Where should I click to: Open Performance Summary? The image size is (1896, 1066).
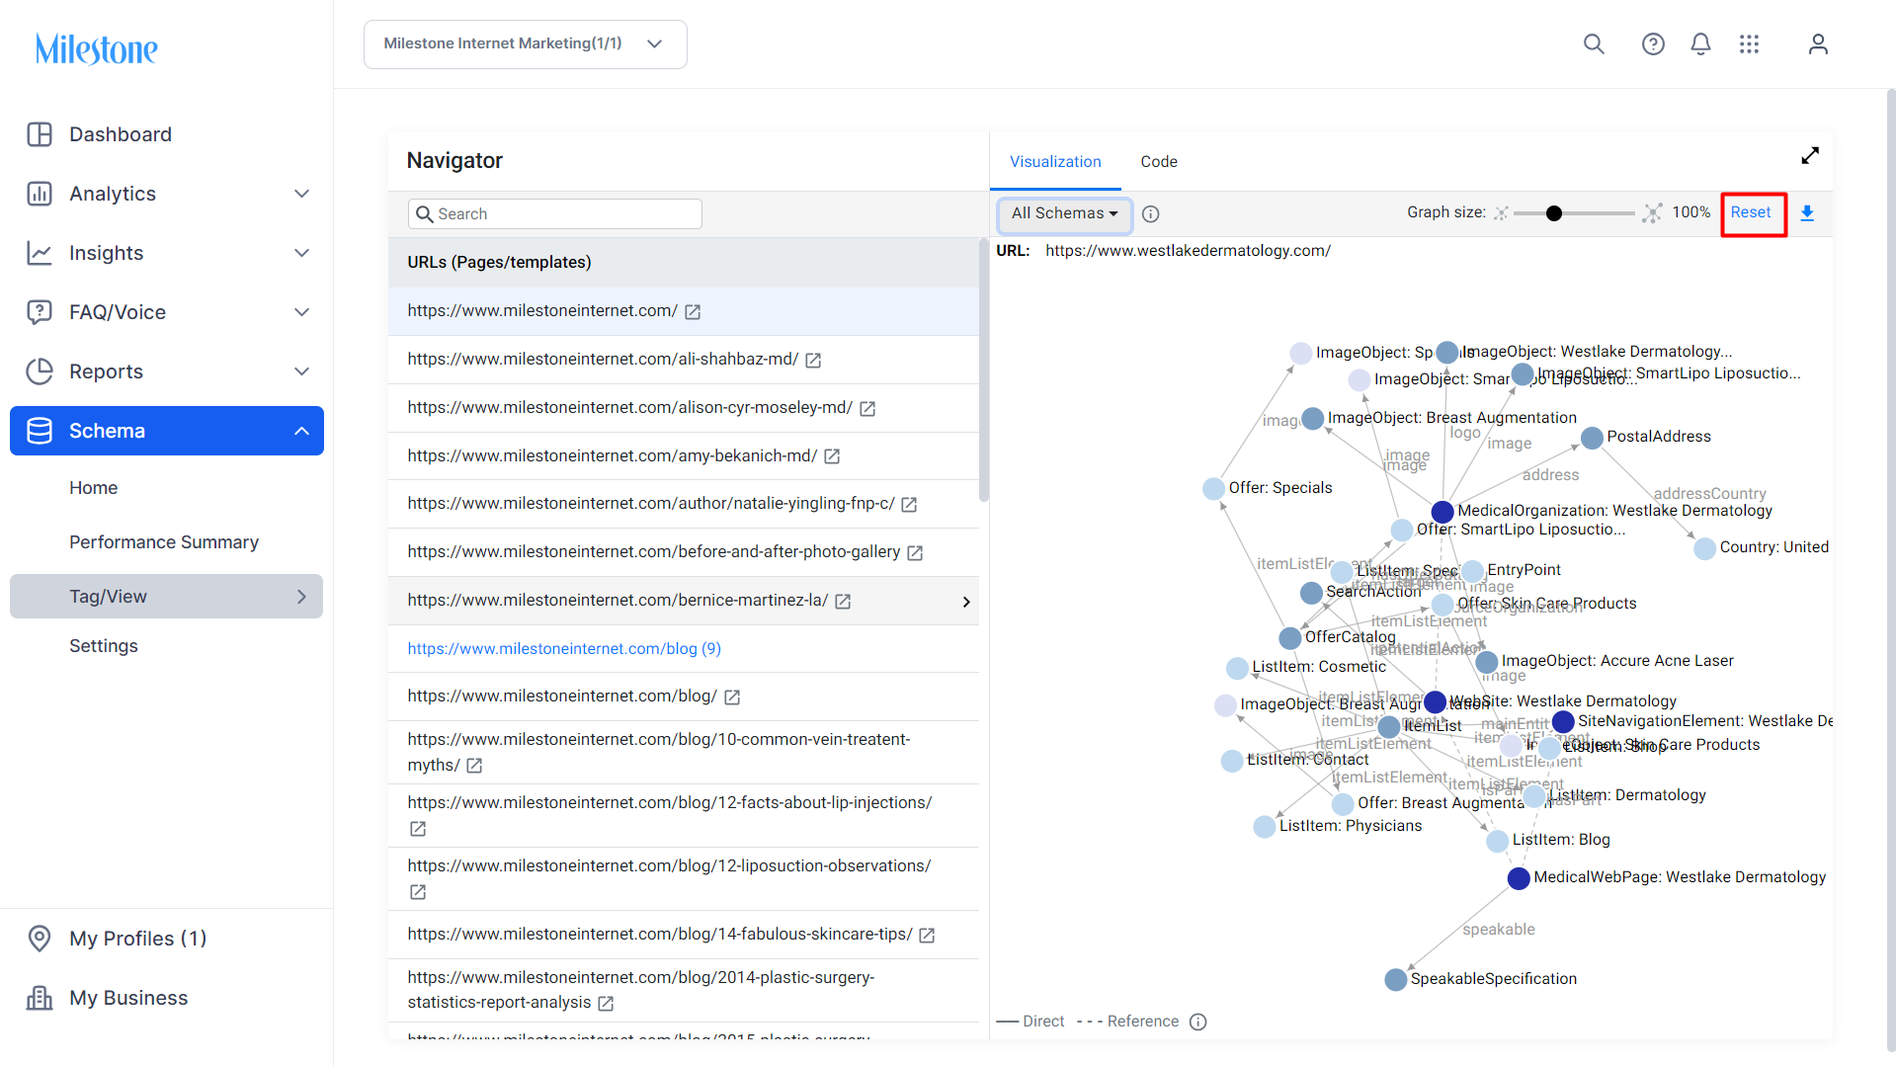point(164,542)
